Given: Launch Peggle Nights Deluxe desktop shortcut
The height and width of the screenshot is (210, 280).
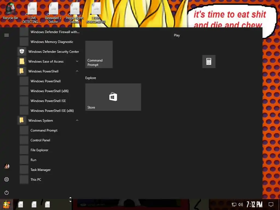Looking at the screenshot, I should (74, 13).
